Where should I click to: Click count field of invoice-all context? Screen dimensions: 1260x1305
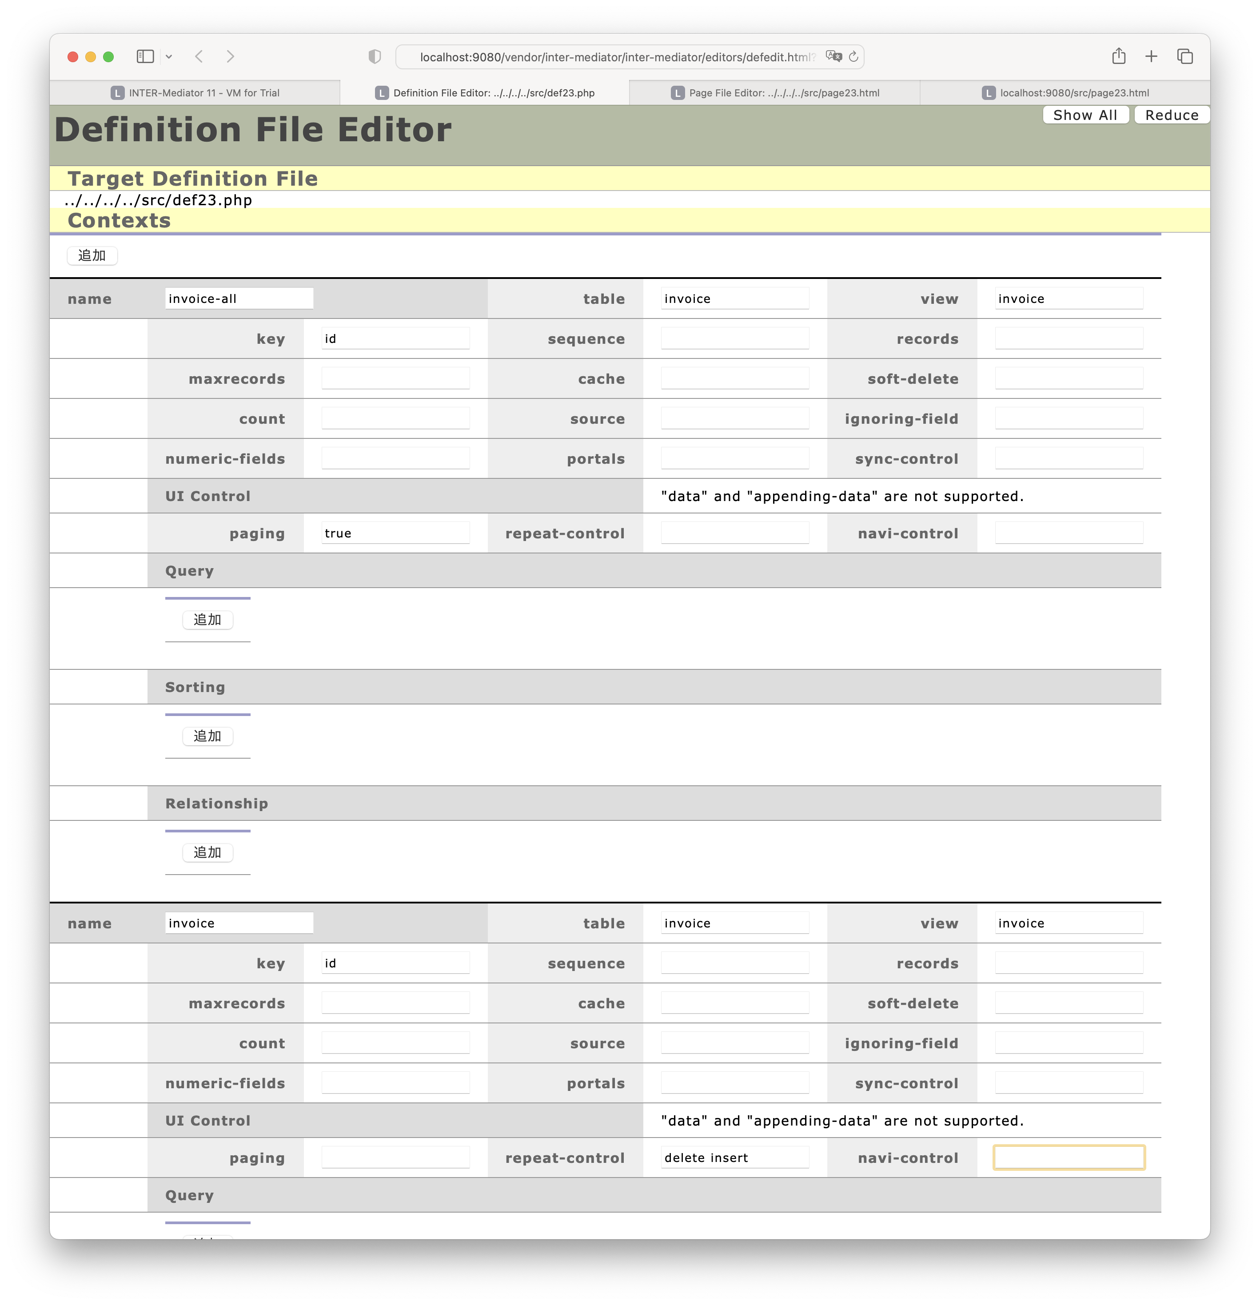pos(395,418)
